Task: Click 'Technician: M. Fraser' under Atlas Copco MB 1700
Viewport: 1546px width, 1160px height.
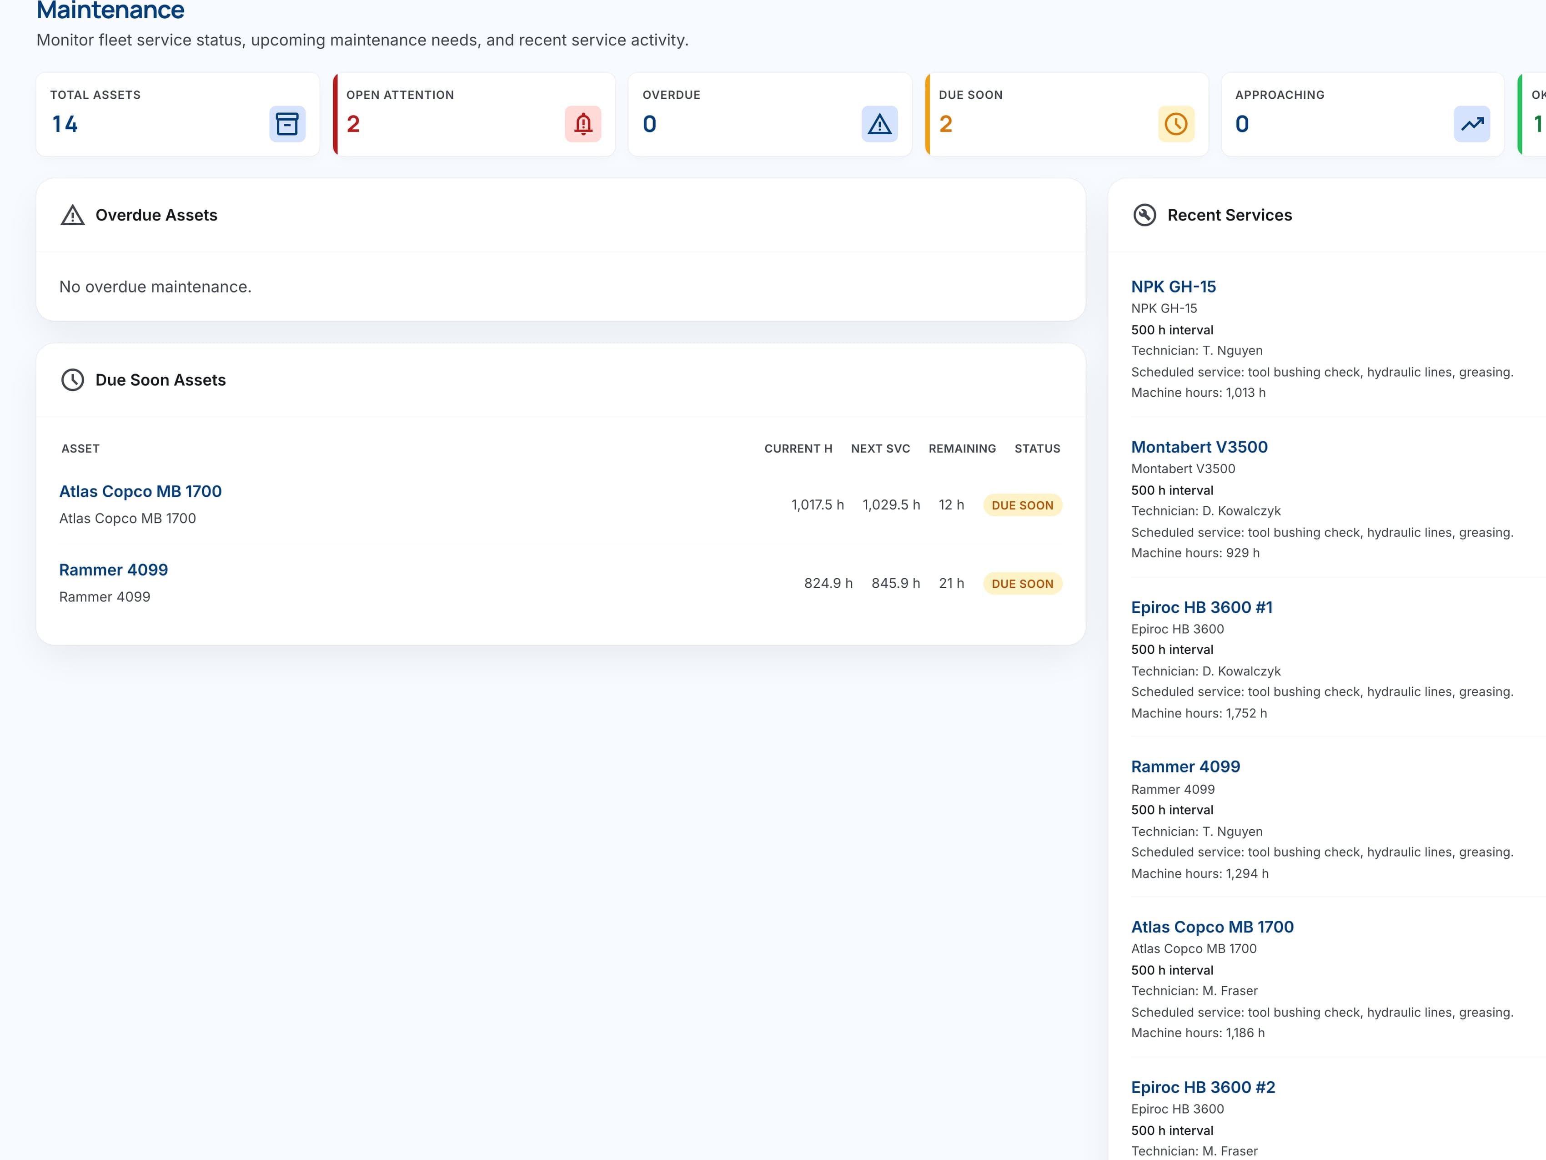Action: (1195, 991)
